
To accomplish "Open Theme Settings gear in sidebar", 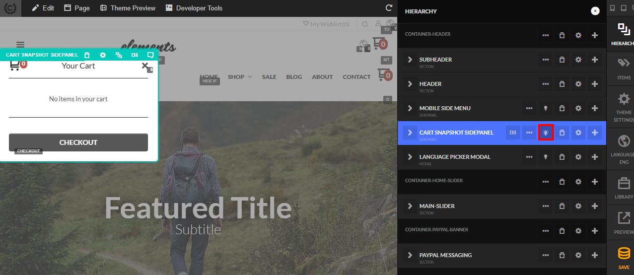I will 624,106.
